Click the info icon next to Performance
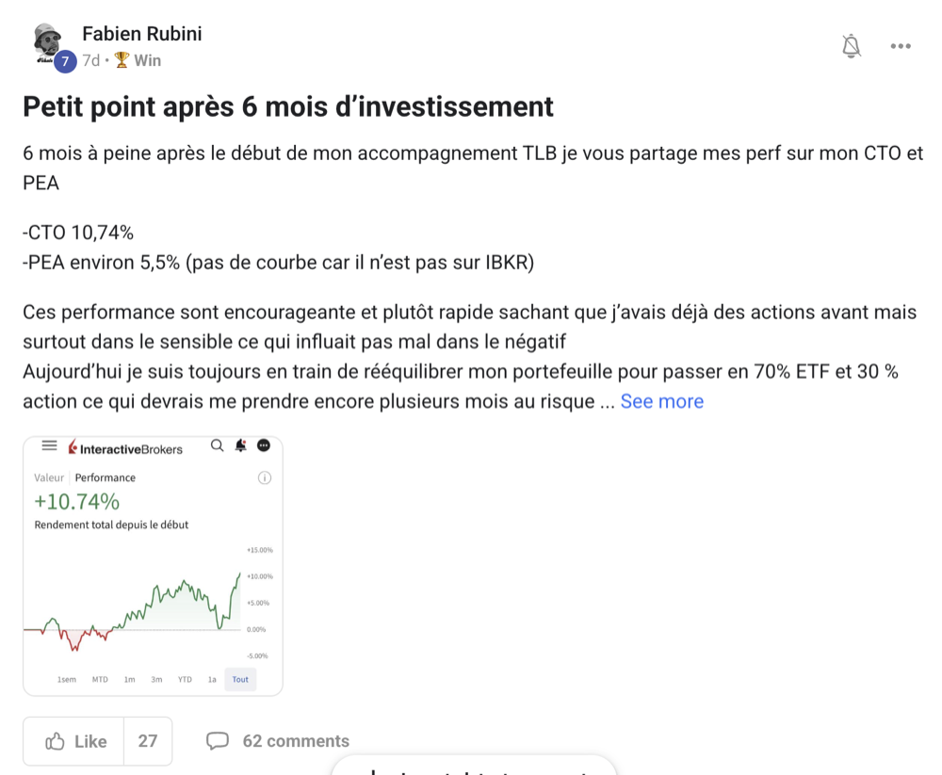Screen dimensions: 942x775 click(x=265, y=477)
